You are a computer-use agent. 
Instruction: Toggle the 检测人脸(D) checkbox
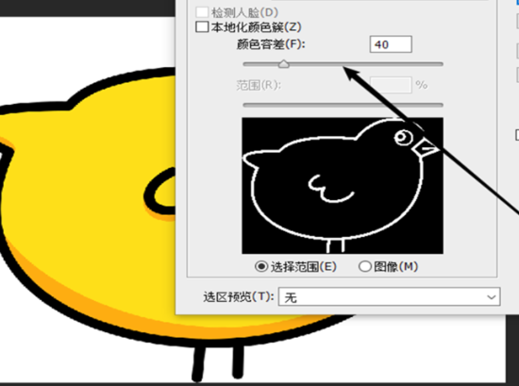pos(202,12)
